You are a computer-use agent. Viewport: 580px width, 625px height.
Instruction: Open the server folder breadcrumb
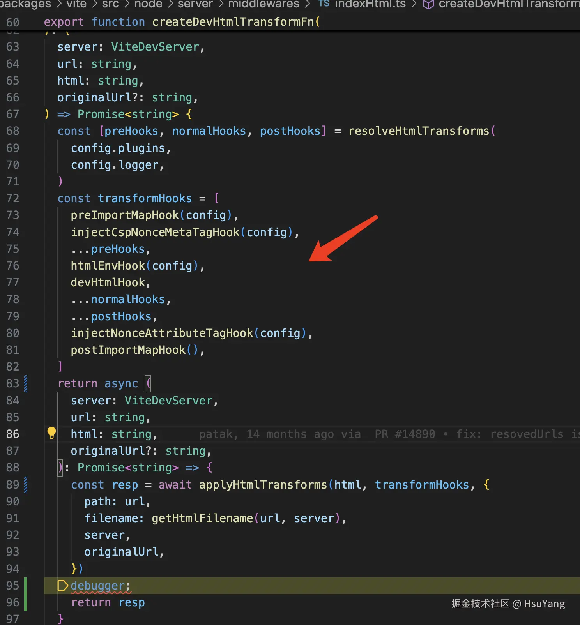point(195,4)
